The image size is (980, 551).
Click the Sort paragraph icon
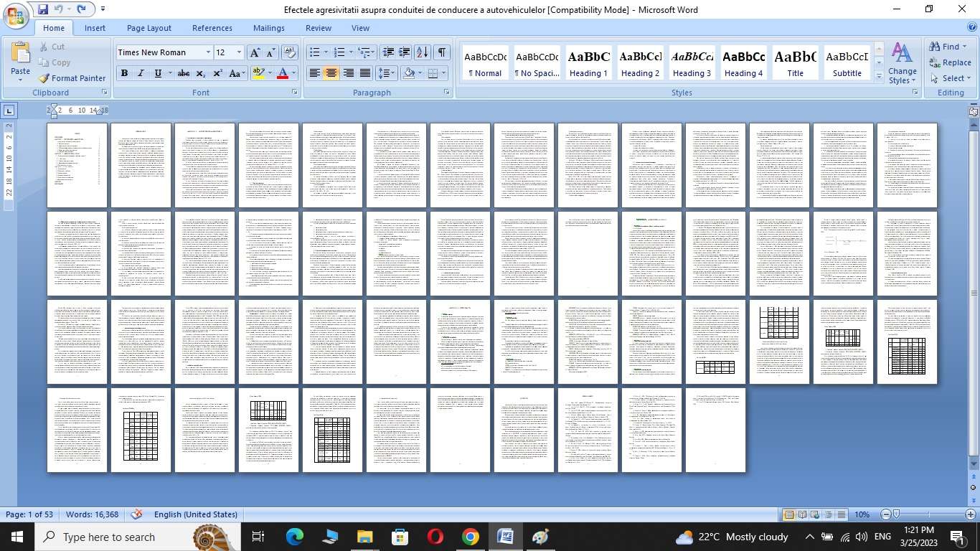[x=422, y=52]
